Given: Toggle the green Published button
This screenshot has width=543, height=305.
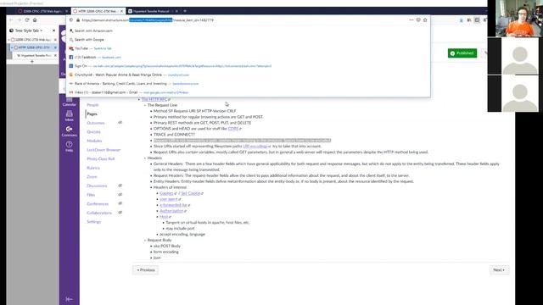Looking at the screenshot, I should coord(462,53).
